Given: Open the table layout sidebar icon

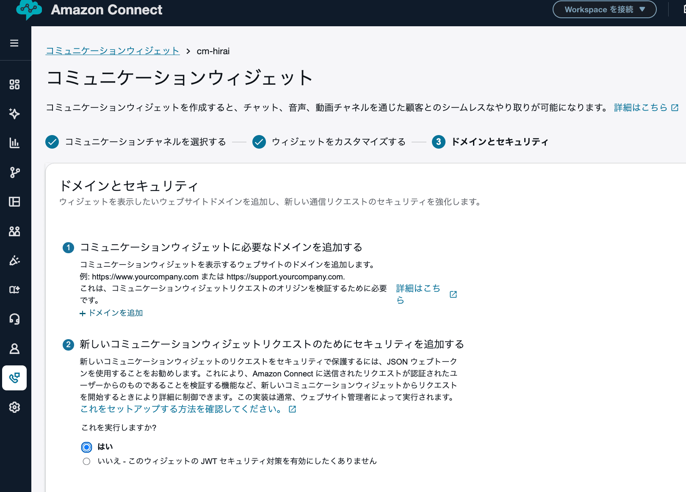Looking at the screenshot, I should (x=14, y=202).
